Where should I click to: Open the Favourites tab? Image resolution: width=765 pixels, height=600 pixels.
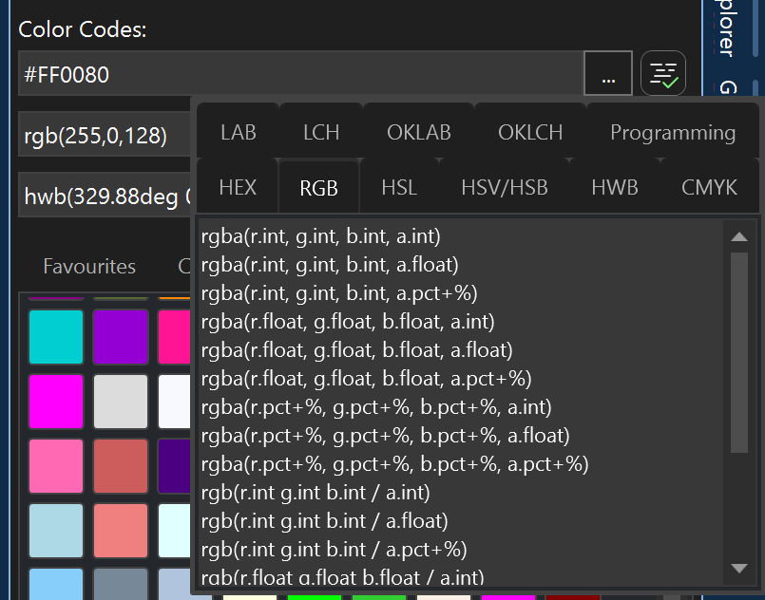[x=88, y=267]
